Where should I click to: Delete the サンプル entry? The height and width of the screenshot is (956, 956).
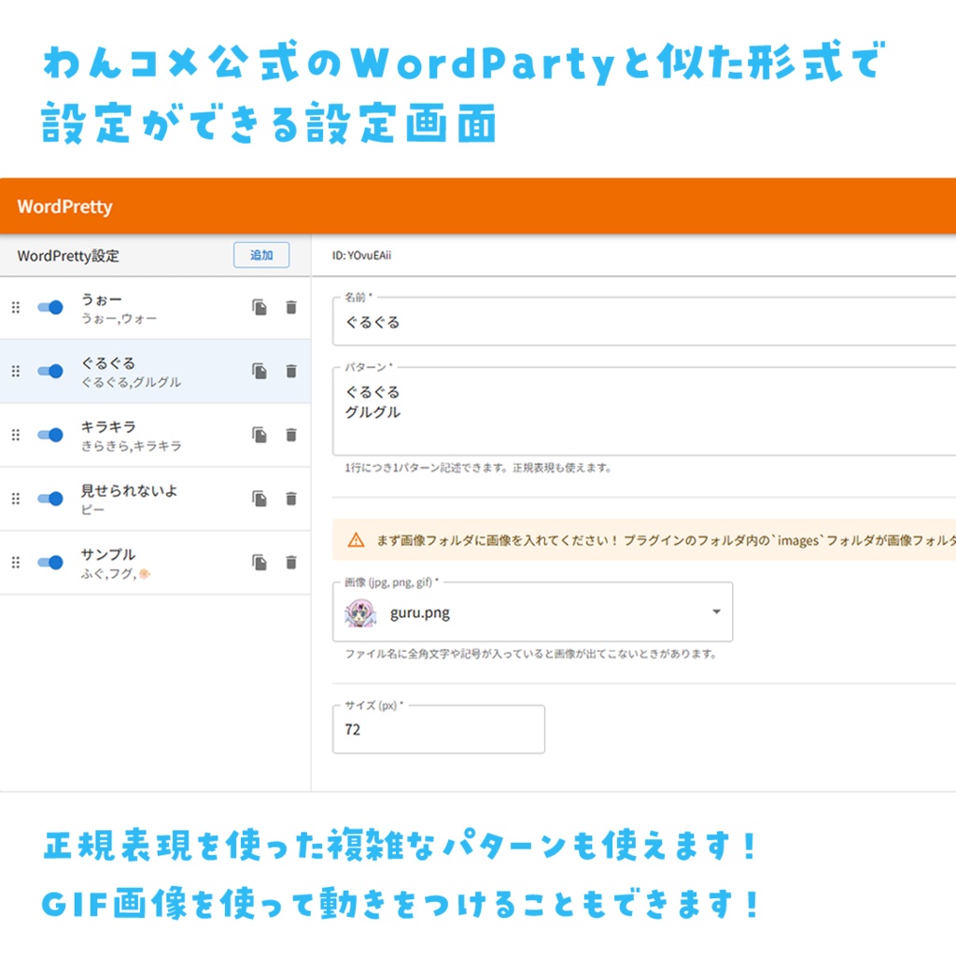pos(291,562)
